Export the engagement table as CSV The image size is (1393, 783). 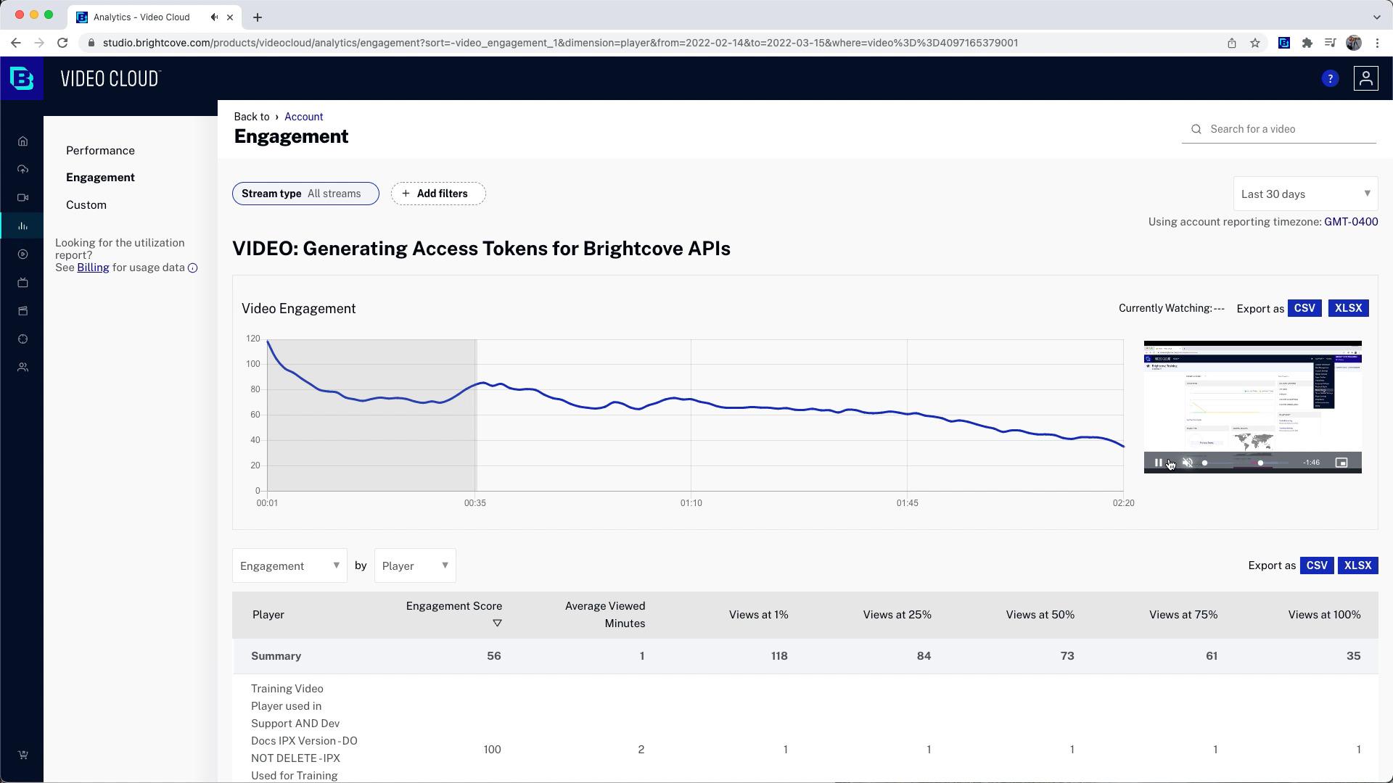tap(1317, 565)
